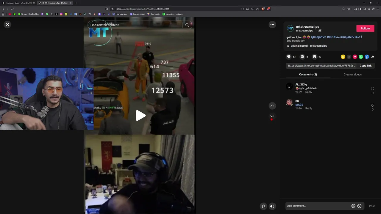
Task: Click the Find related content search box
Action: point(135,25)
